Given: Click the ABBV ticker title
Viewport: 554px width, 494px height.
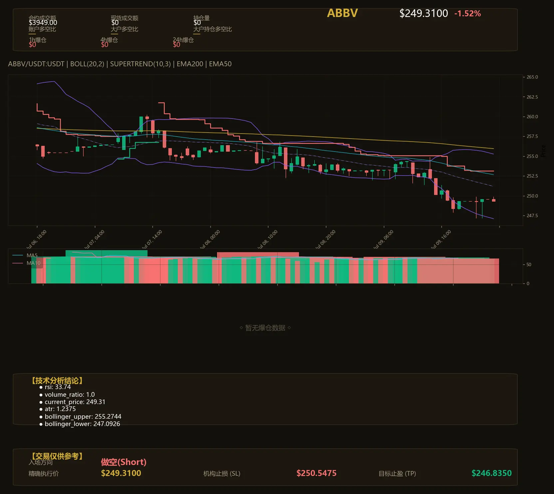Looking at the screenshot, I should point(342,13).
